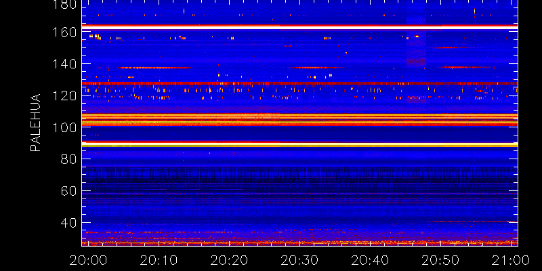The height and width of the screenshot is (271, 542).
Task: Click the 20:20 time axis label
Action: pyautogui.click(x=229, y=260)
